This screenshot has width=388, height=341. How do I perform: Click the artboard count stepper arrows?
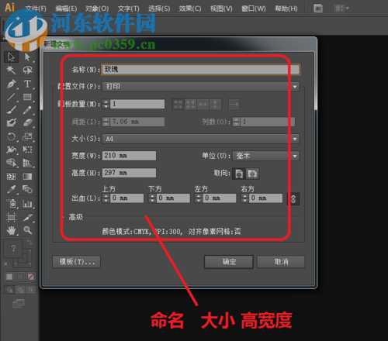106,104
